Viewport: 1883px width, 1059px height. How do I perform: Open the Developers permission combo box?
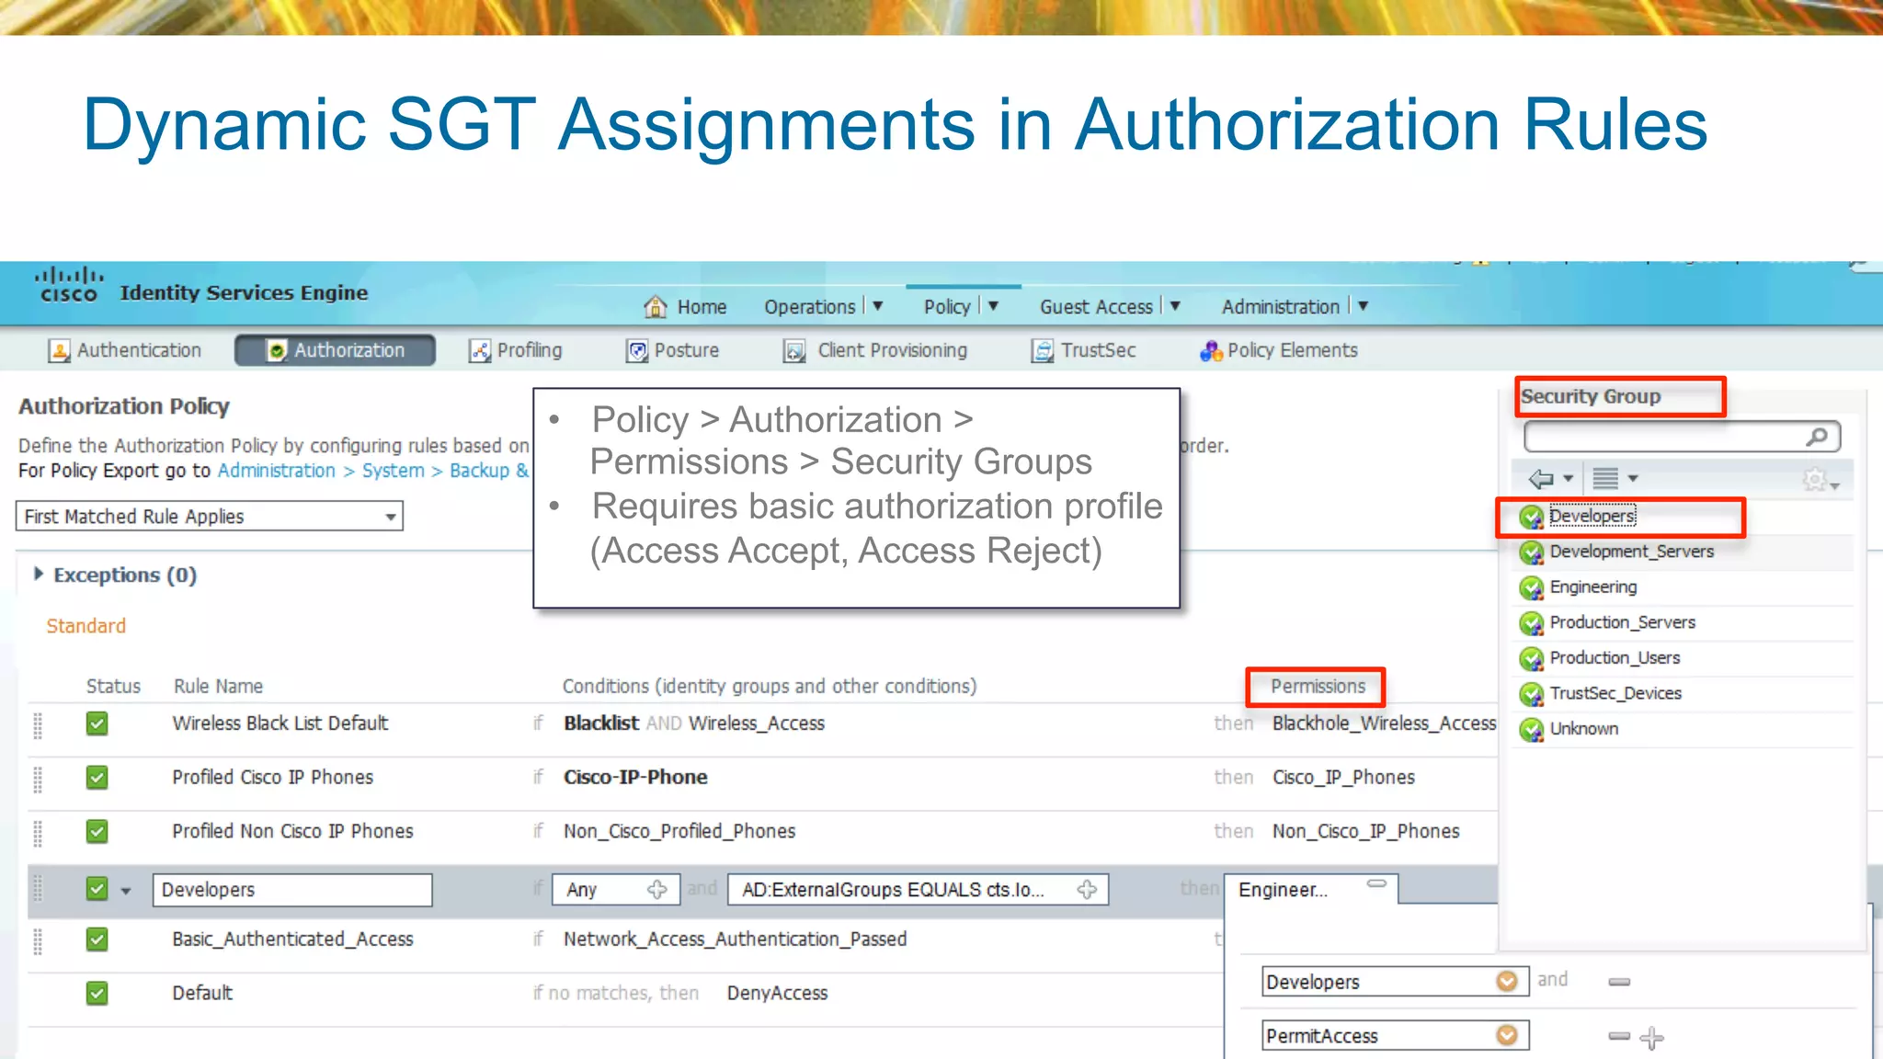point(1394,982)
